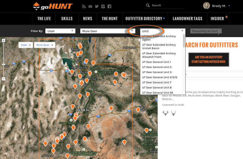Screen dimensions: 243x159
Task: Open the Proximity to Unit dropdown
Action: pos(206,31)
